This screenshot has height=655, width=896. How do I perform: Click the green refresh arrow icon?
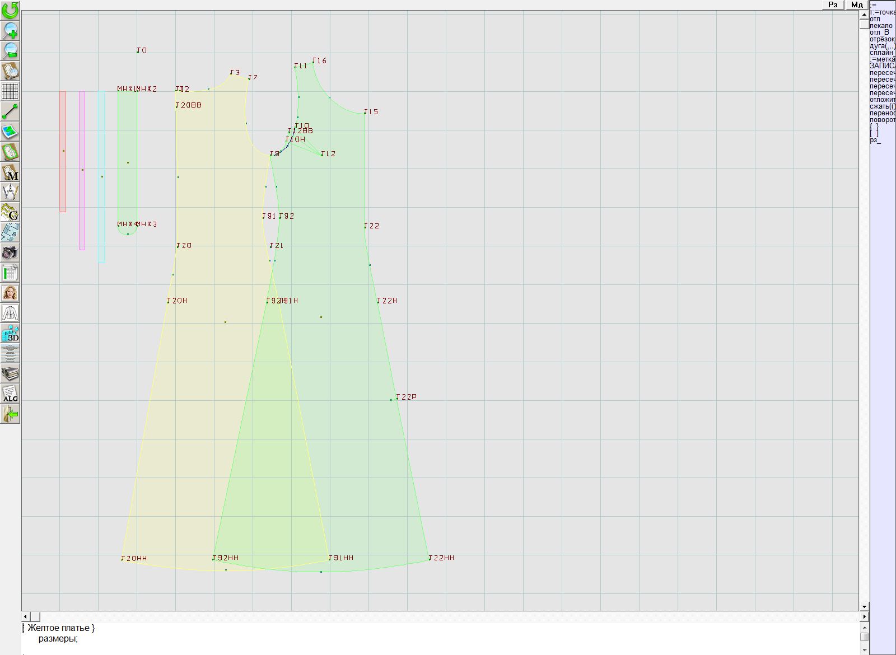10,10
